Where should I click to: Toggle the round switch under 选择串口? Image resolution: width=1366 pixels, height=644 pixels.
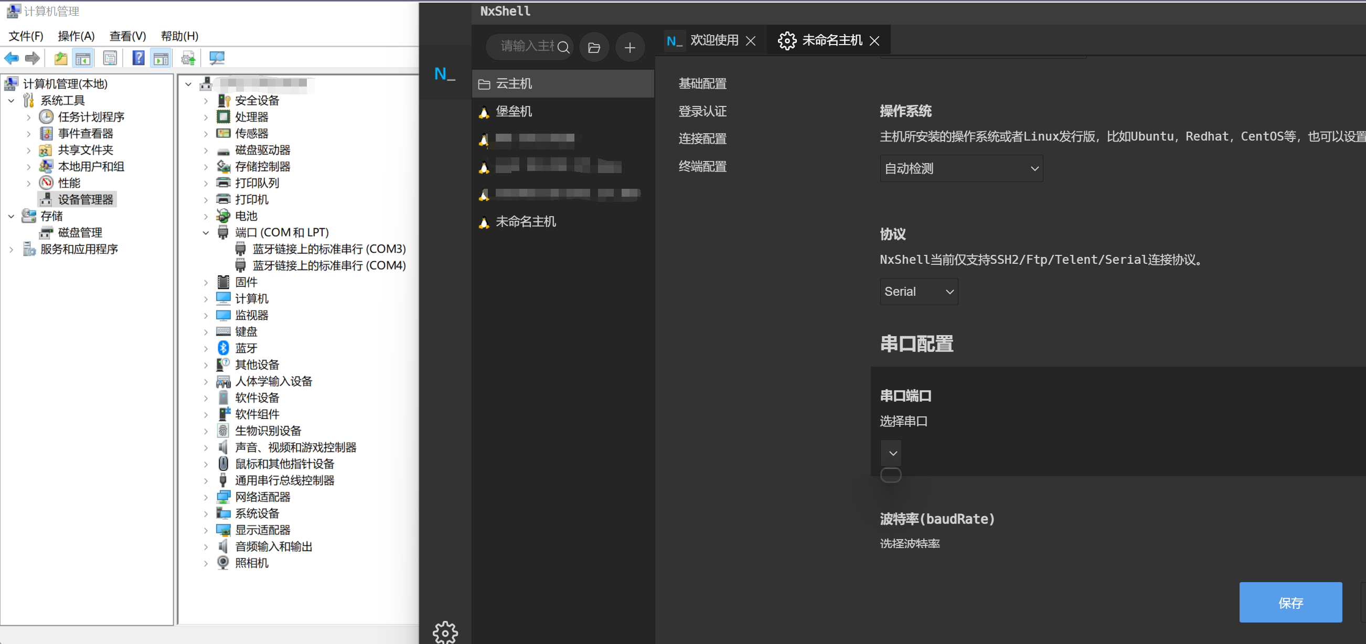891,475
